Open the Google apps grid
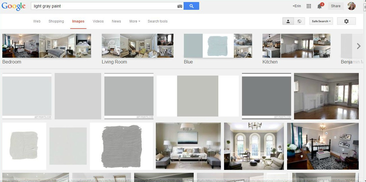 [x=309, y=6]
